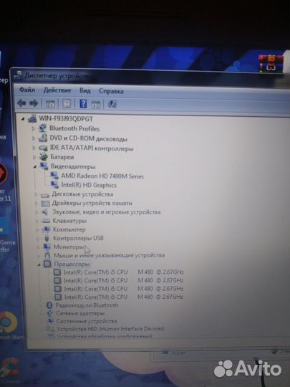
Task: Collapse the Видеоадаптеры node
Action: pos(35,167)
